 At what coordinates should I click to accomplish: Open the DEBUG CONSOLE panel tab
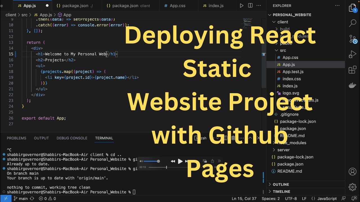tap(72, 138)
